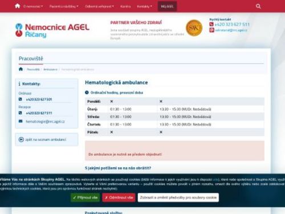
Task: Open the search magnifier icon in navbar
Action: (258, 6)
